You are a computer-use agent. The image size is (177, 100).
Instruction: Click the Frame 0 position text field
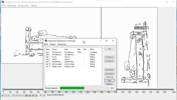click(x=69, y=95)
